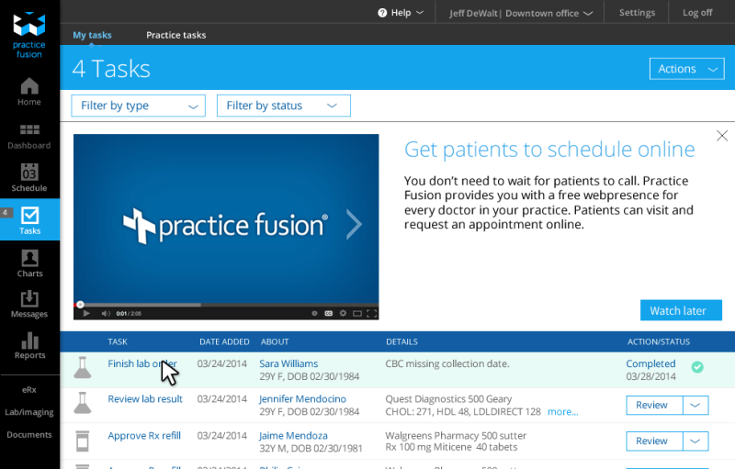The image size is (735, 469).
Task: Click pill bottle icon for Approve Rx refill
Action: (x=83, y=441)
